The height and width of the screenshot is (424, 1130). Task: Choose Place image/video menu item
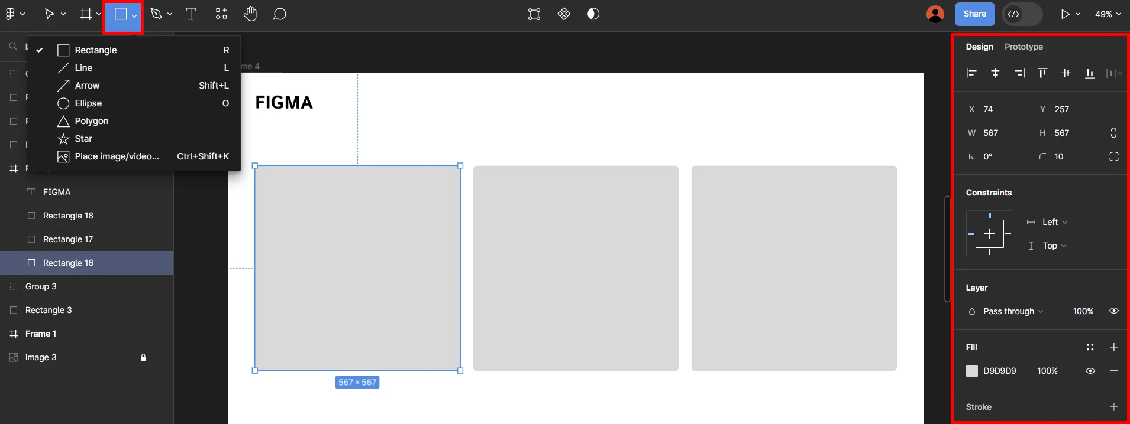134,156
